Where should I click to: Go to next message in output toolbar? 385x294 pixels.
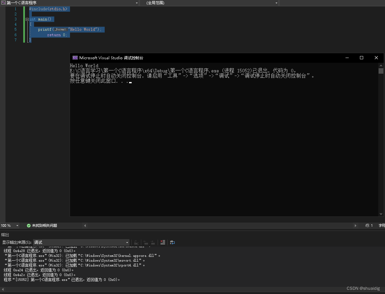(x=153, y=242)
